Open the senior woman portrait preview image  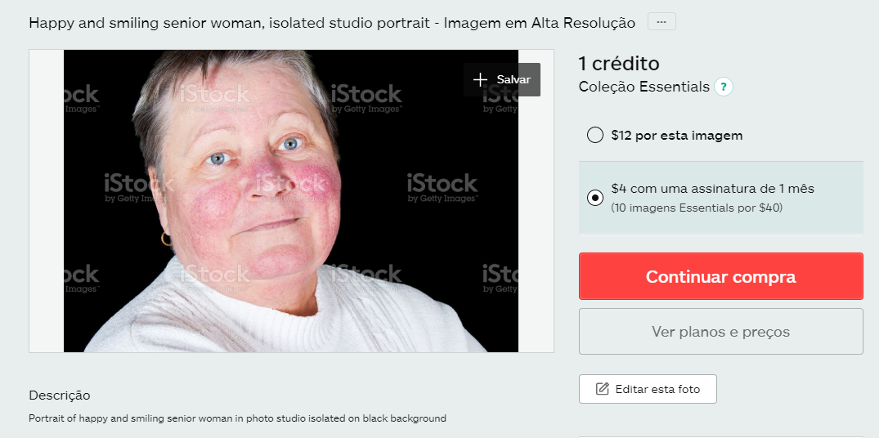291,201
